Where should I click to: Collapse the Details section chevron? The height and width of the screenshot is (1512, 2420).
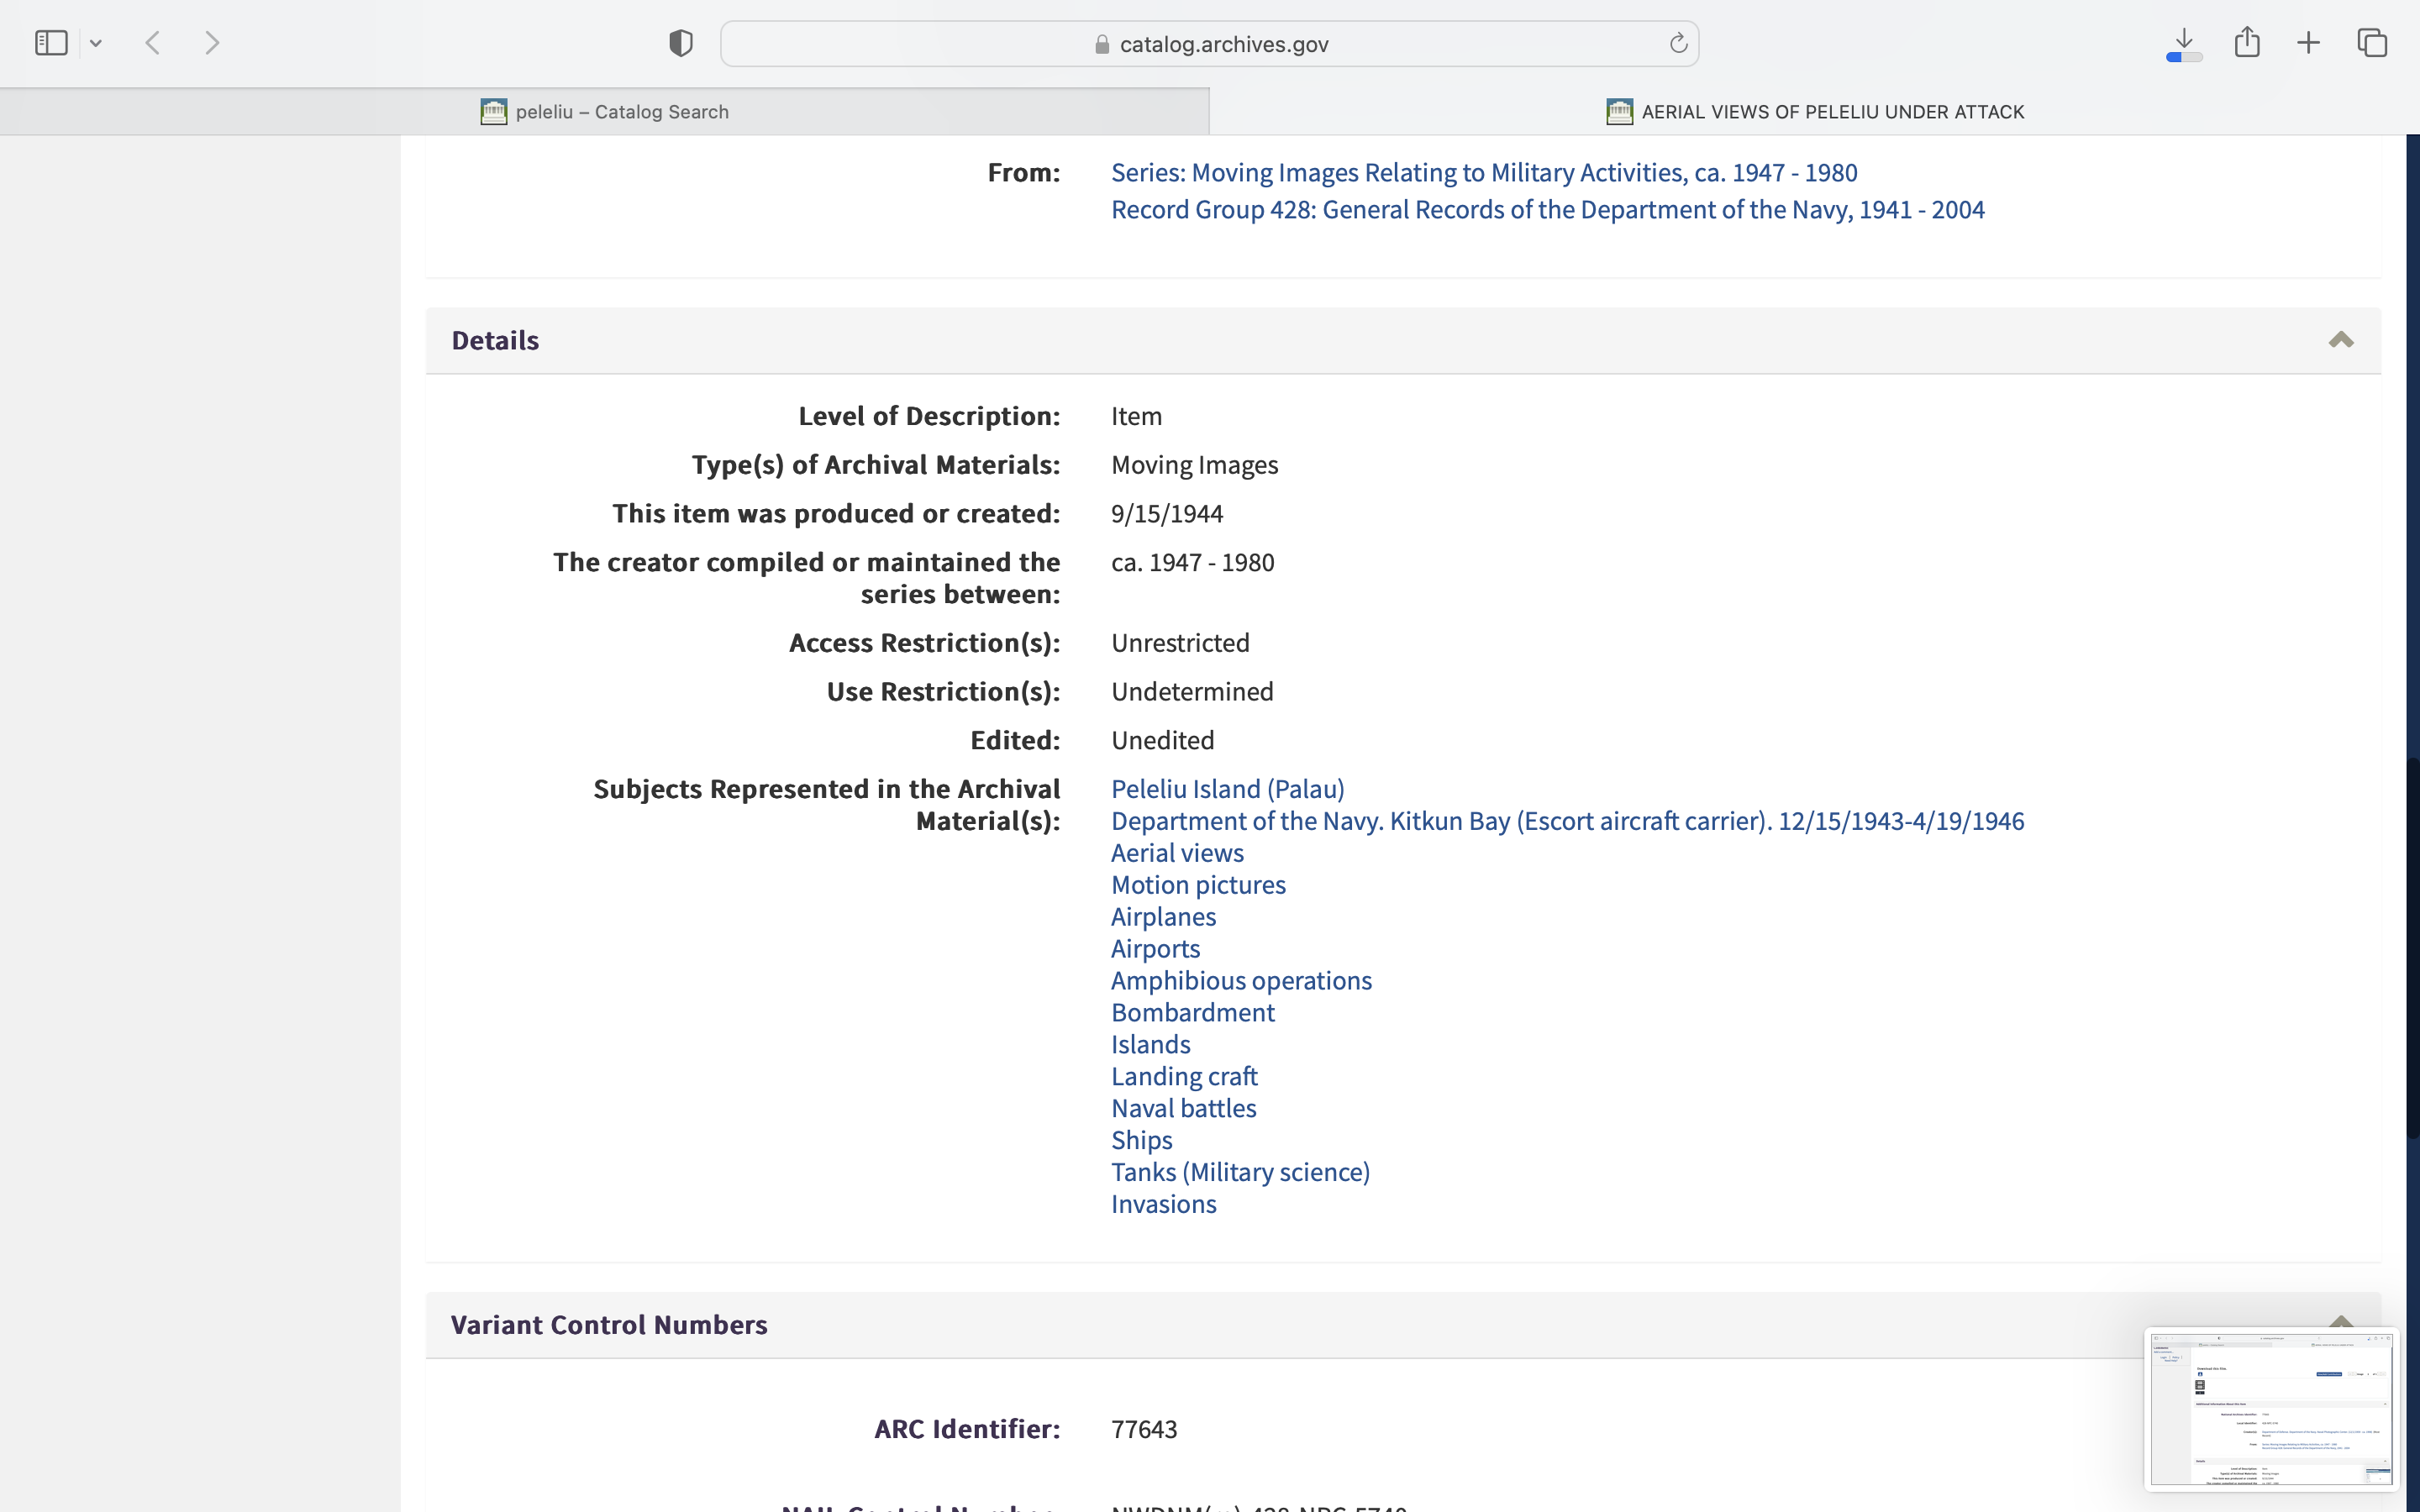[2340, 340]
